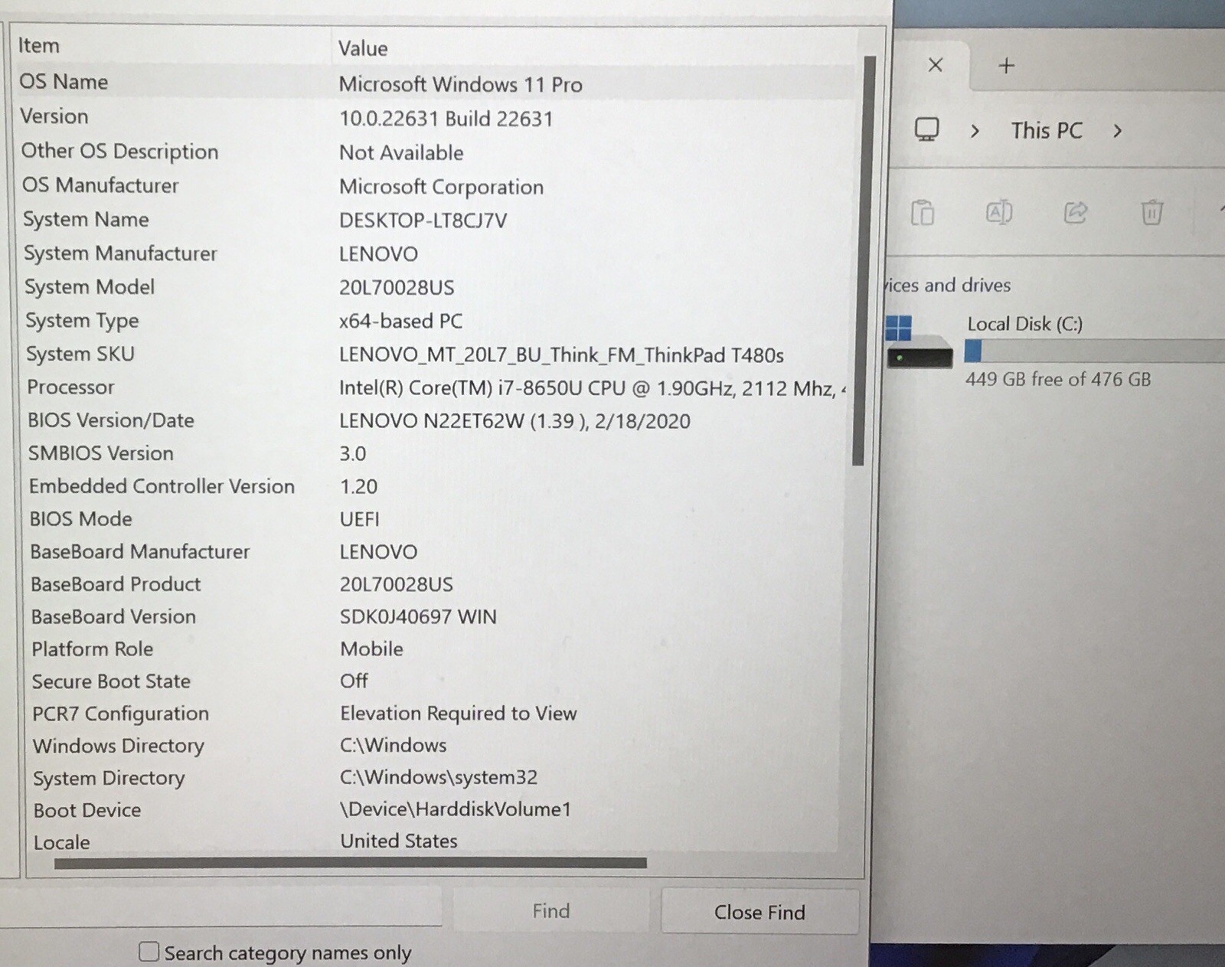Add a new File Explorer tab with plus
The height and width of the screenshot is (967, 1225).
(1006, 66)
